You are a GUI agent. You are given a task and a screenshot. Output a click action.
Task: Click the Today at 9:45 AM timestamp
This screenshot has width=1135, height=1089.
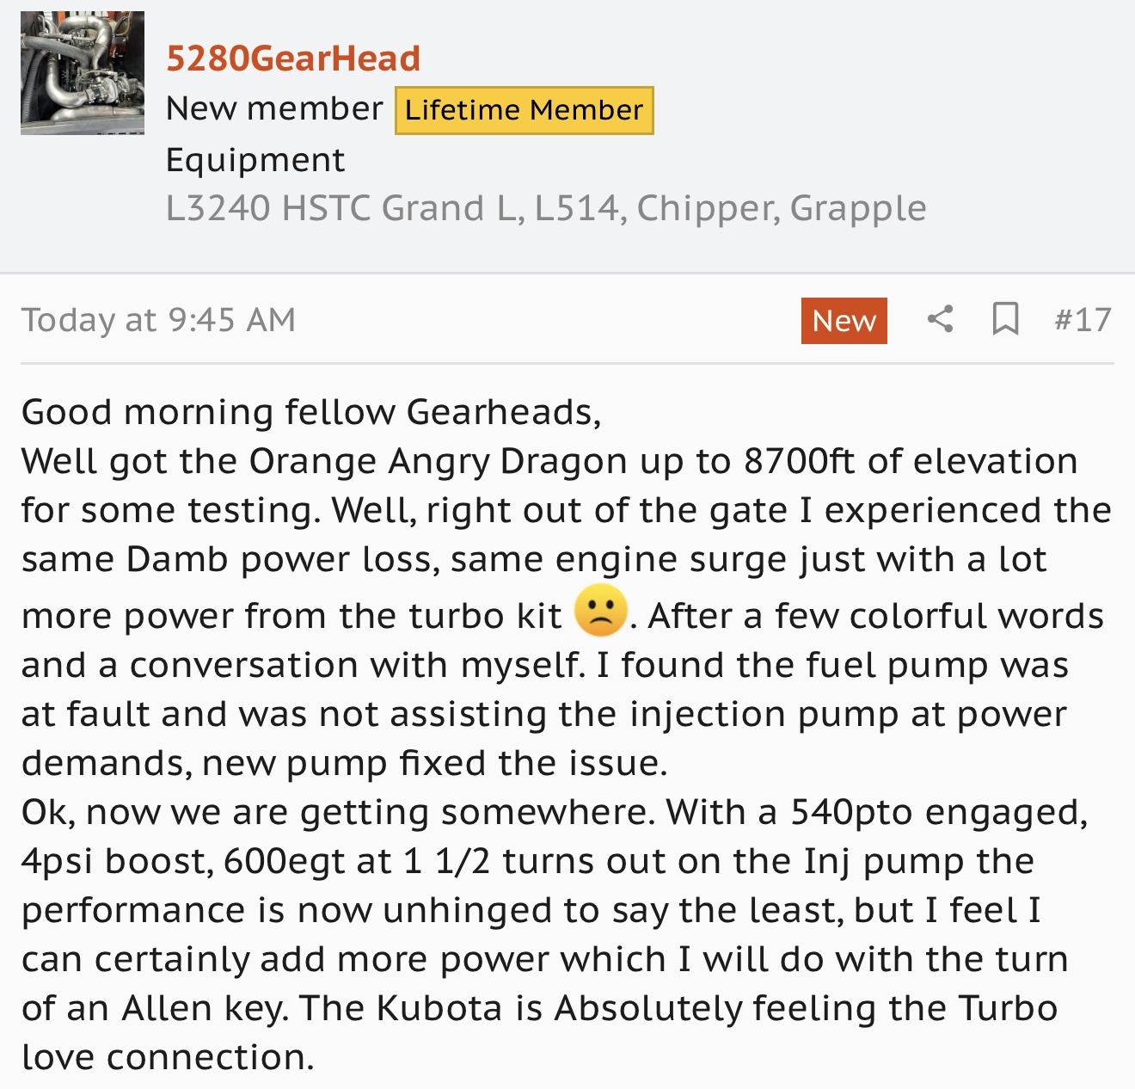pos(158,320)
